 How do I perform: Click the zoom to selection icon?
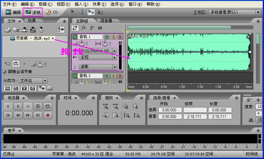tap(135, 106)
